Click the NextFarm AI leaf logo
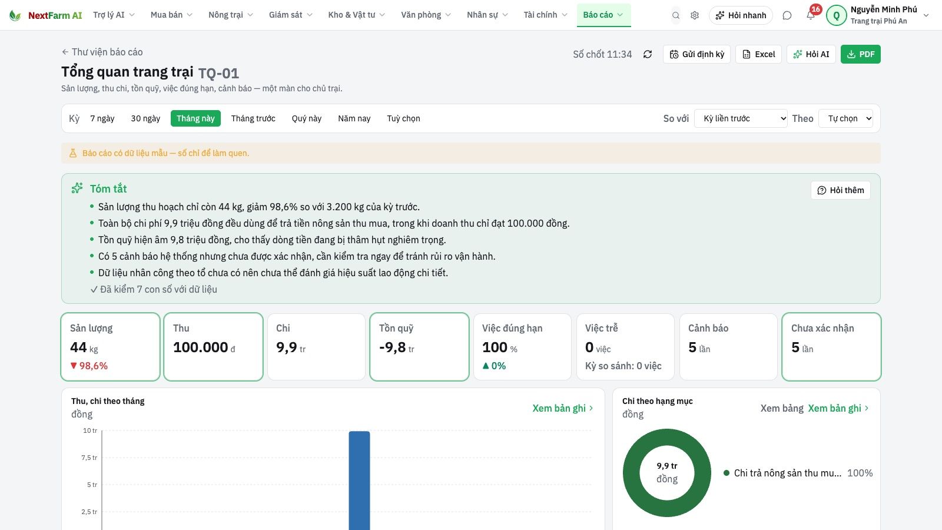The height and width of the screenshot is (530, 942). (x=15, y=15)
